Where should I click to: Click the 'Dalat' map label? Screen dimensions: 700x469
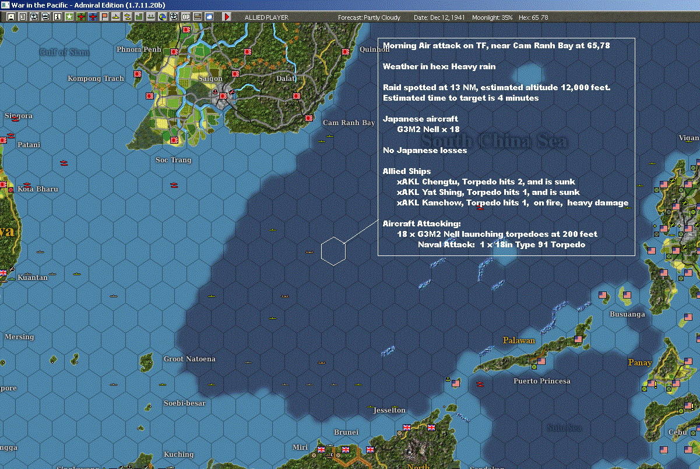[x=286, y=79]
